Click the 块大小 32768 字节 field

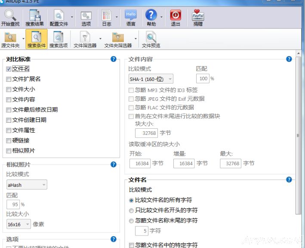click(146, 133)
